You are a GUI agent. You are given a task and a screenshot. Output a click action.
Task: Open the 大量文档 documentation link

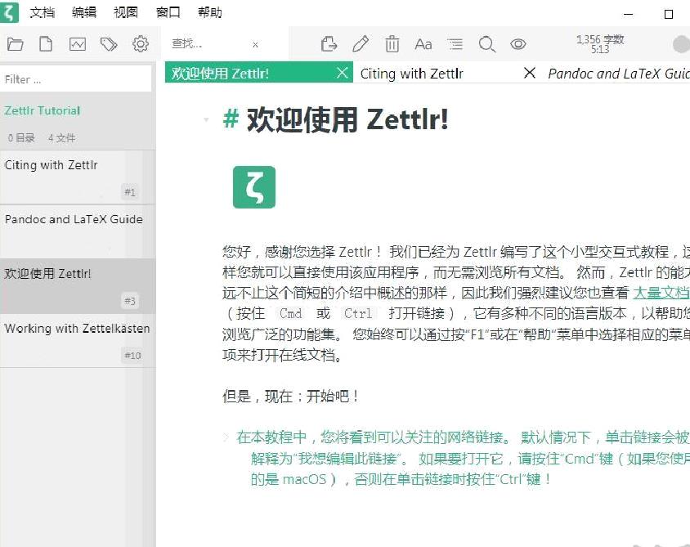[661, 293]
